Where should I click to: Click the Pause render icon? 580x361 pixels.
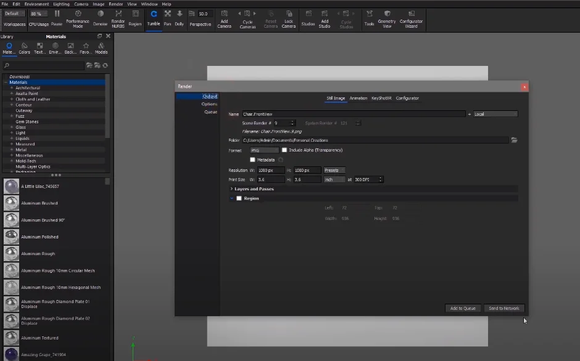click(x=57, y=14)
